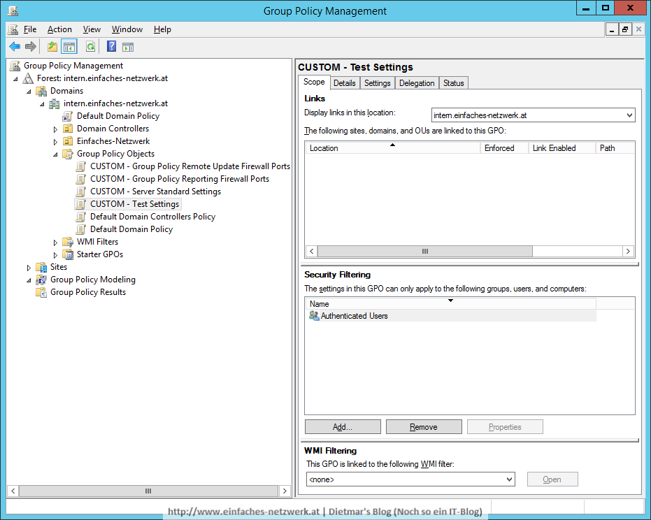The image size is (651, 520).
Task: Click the Sites folder icon
Action: [41, 267]
